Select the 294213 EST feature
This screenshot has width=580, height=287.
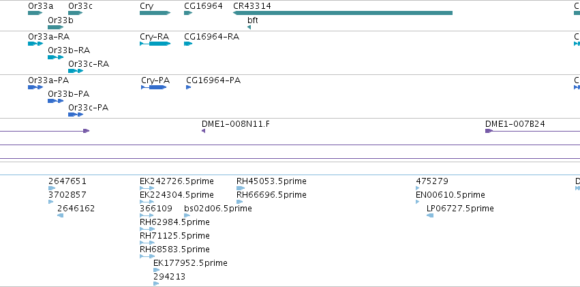tap(156, 284)
